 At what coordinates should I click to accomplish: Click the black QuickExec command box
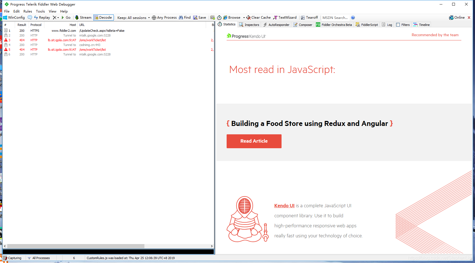point(108,252)
